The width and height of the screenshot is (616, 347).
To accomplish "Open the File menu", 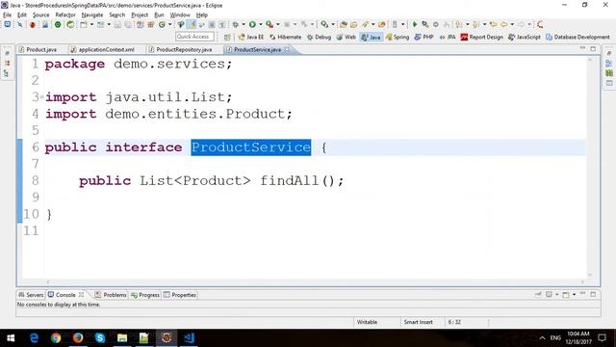I will point(7,15).
